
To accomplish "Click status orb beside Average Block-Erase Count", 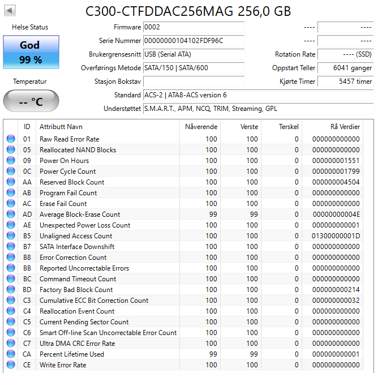I will pyautogui.click(x=11, y=215).
